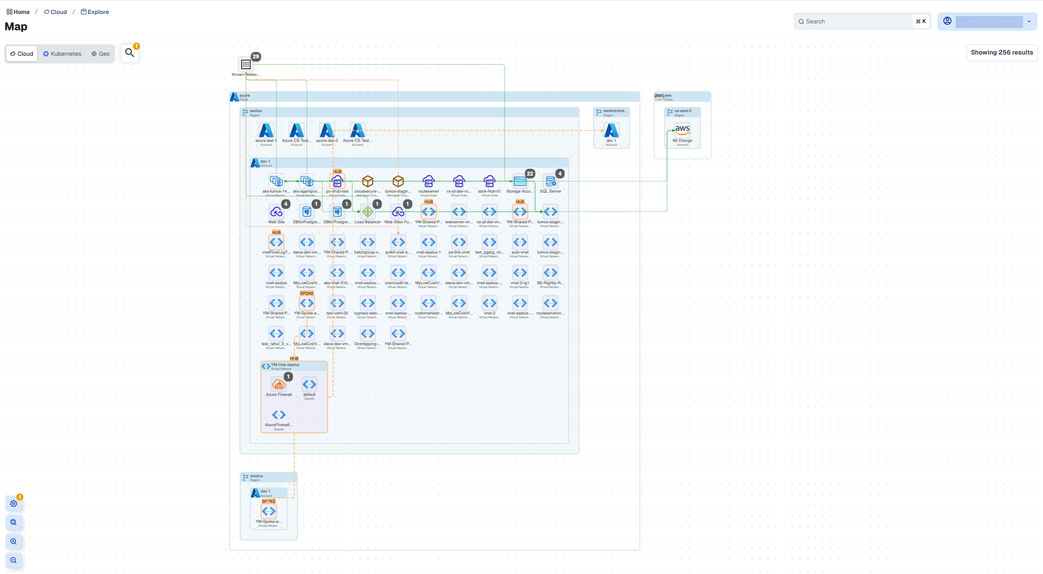Image resolution: width=1043 pixels, height=574 pixels.
Task: Switch to the Kubernetes map tab
Action: pos(62,54)
